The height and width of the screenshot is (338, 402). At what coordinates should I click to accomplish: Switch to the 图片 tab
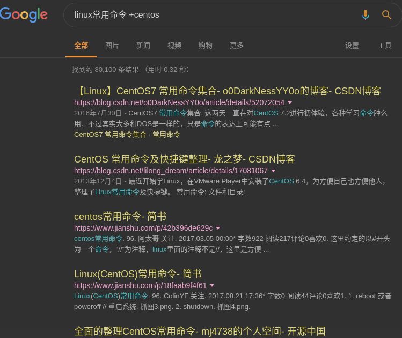point(112,46)
